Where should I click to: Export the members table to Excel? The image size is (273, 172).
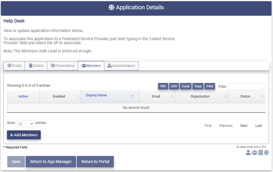pyautogui.click(x=186, y=86)
